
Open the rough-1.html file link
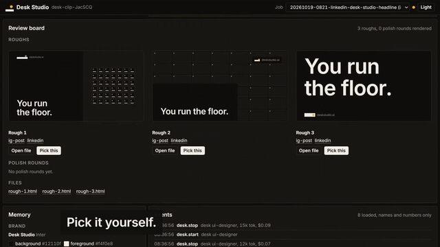point(23,191)
